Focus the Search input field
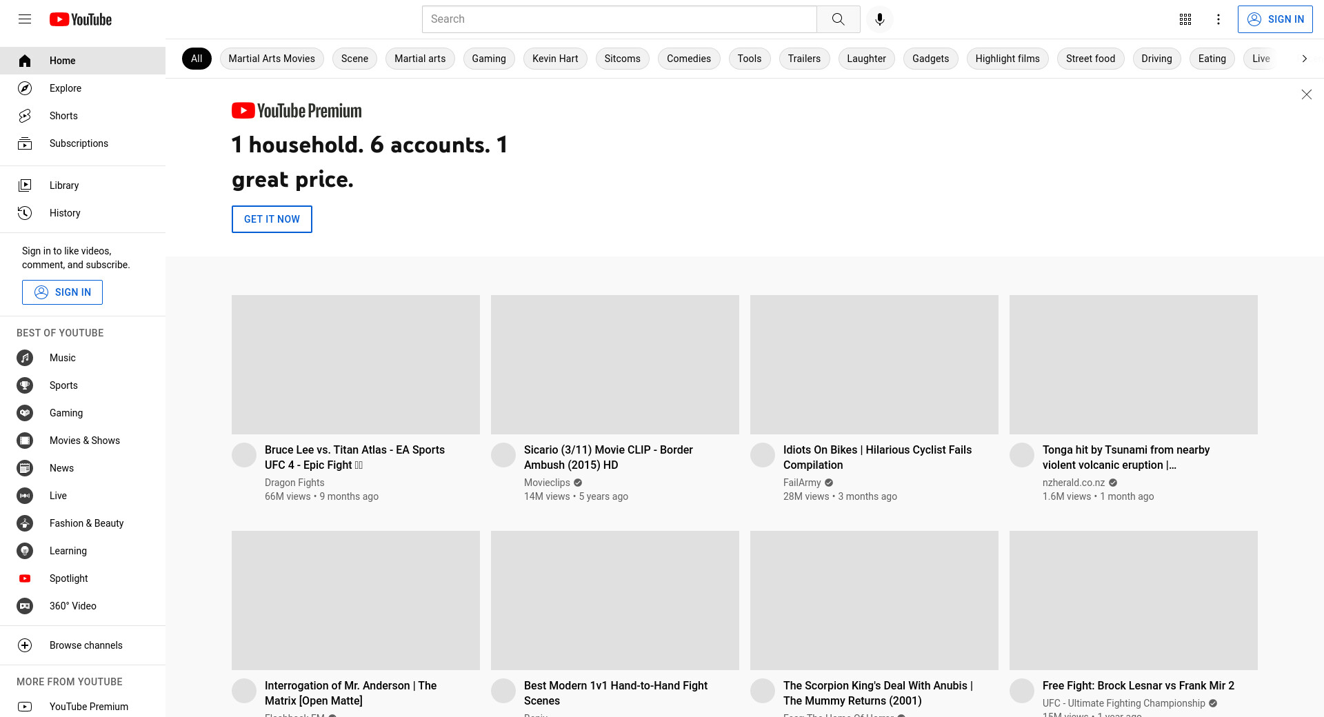This screenshot has height=717, width=1324. point(619,19)
